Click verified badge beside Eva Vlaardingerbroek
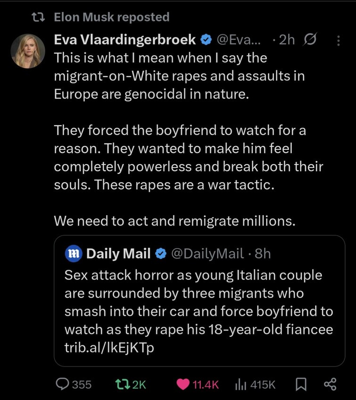Screen dimensions: 356x400 click(206, 41)
